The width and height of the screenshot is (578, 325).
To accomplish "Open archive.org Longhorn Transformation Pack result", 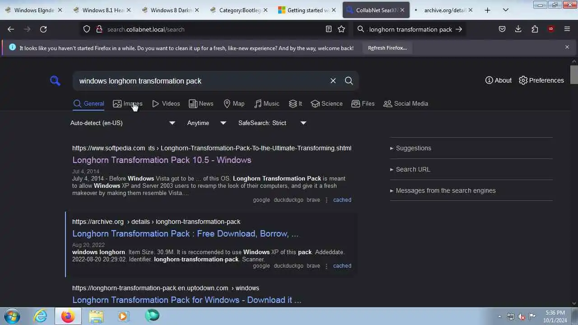I will pos(185,233).
